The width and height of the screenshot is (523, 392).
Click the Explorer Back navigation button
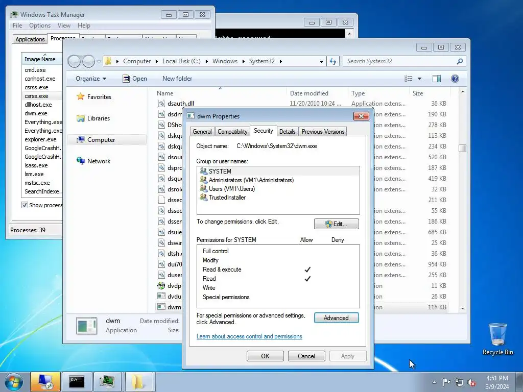tap(74, 61)
